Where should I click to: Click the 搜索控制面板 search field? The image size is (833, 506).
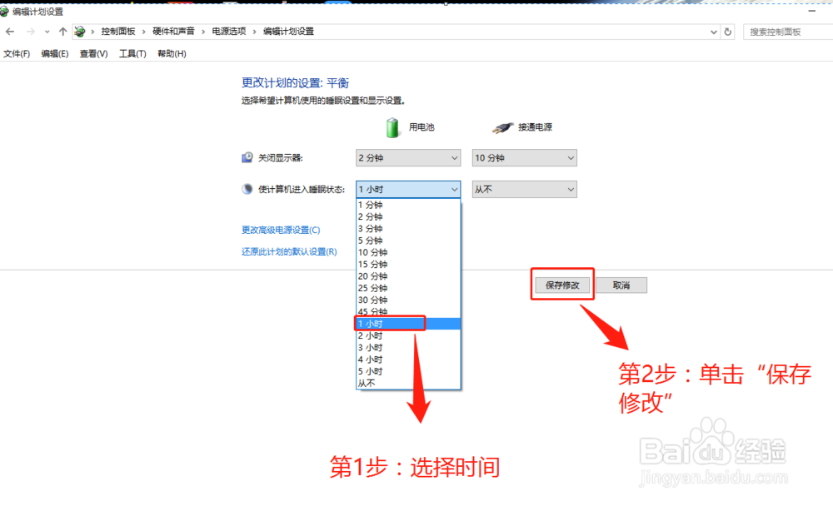click(786, 31)
